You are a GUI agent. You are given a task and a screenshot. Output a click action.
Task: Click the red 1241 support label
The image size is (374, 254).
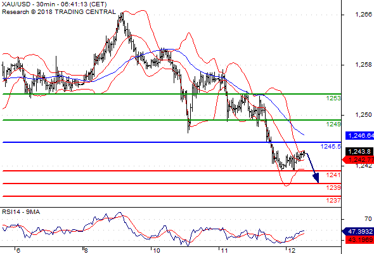(333, 175)
